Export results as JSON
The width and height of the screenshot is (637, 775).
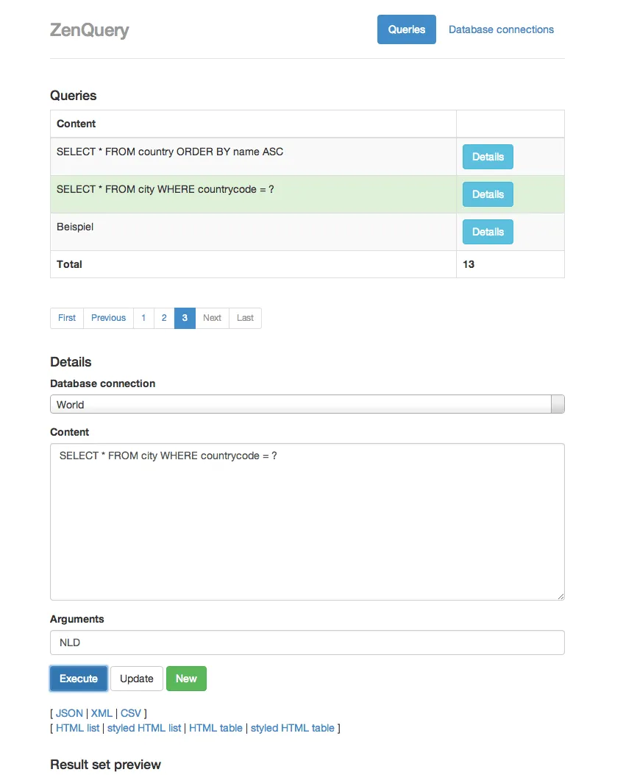coord(69,713)
